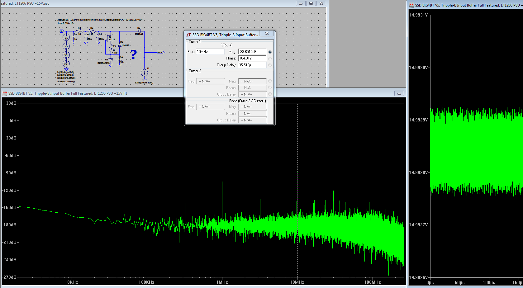Select Cursor 1 Mag radio button
Screen dimensions: 523x288
pyautogui.click(x=270, y=52)
